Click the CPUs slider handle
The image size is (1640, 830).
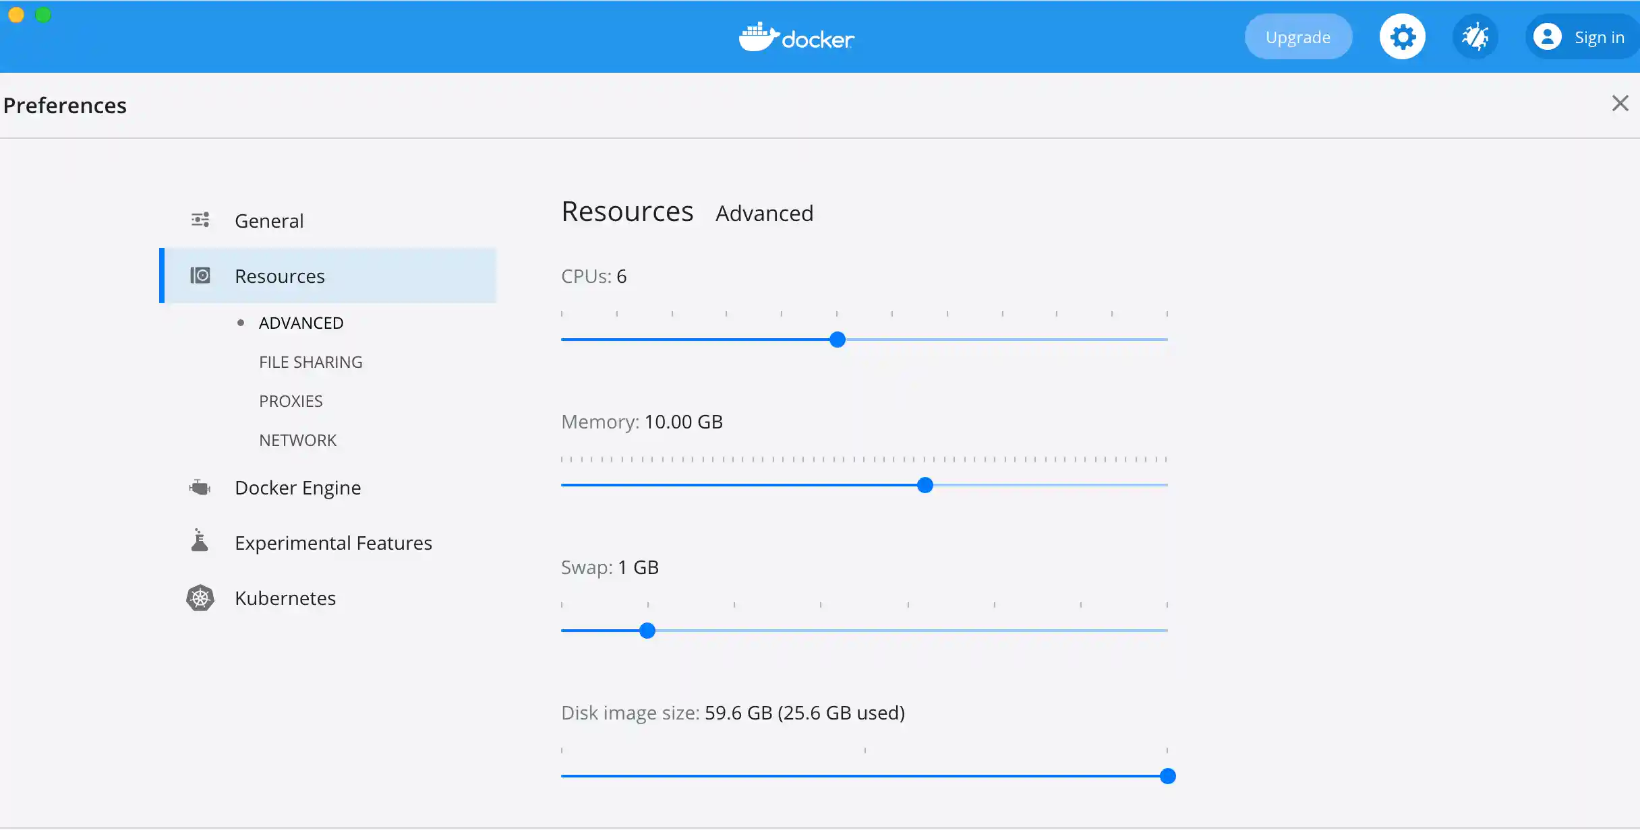[x=838, y=340]
